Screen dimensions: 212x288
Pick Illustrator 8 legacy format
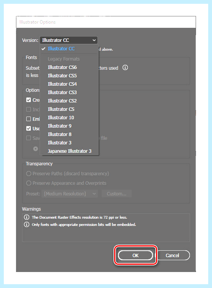click(x=69, y=134)
